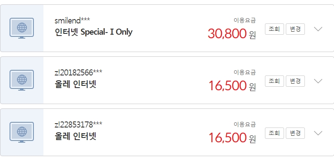Expand the 인터넷 Special- I Only row chevron
Screen dimensions: 334x157
pos(318,29)
